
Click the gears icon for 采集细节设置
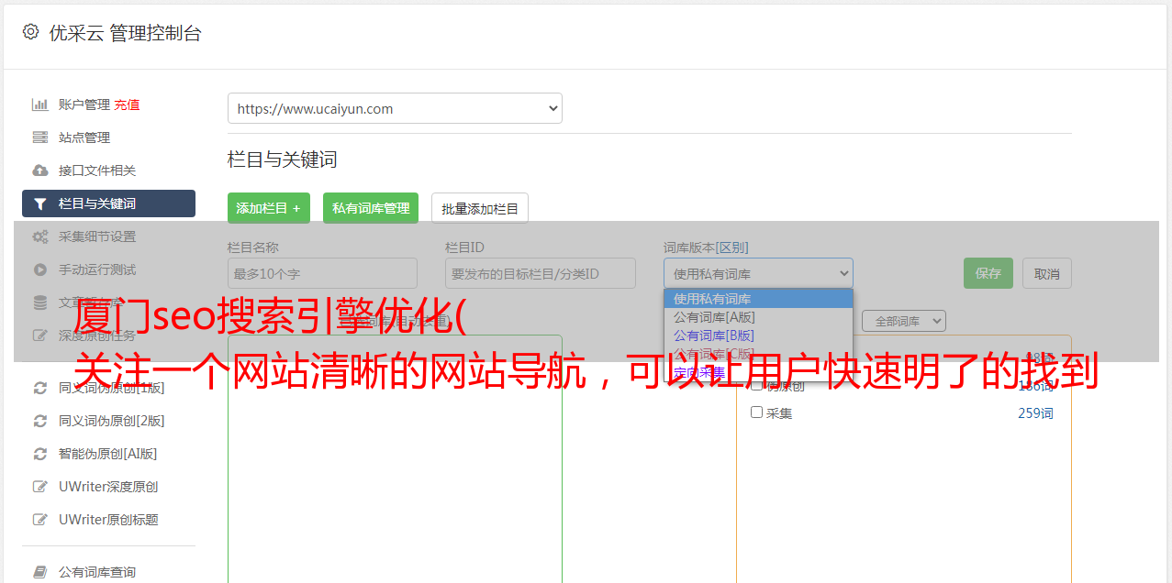(x=39, y=236)
